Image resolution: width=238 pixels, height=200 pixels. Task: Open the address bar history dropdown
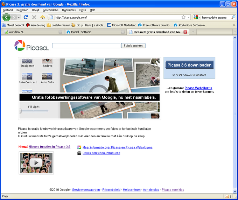pos(189,17)
